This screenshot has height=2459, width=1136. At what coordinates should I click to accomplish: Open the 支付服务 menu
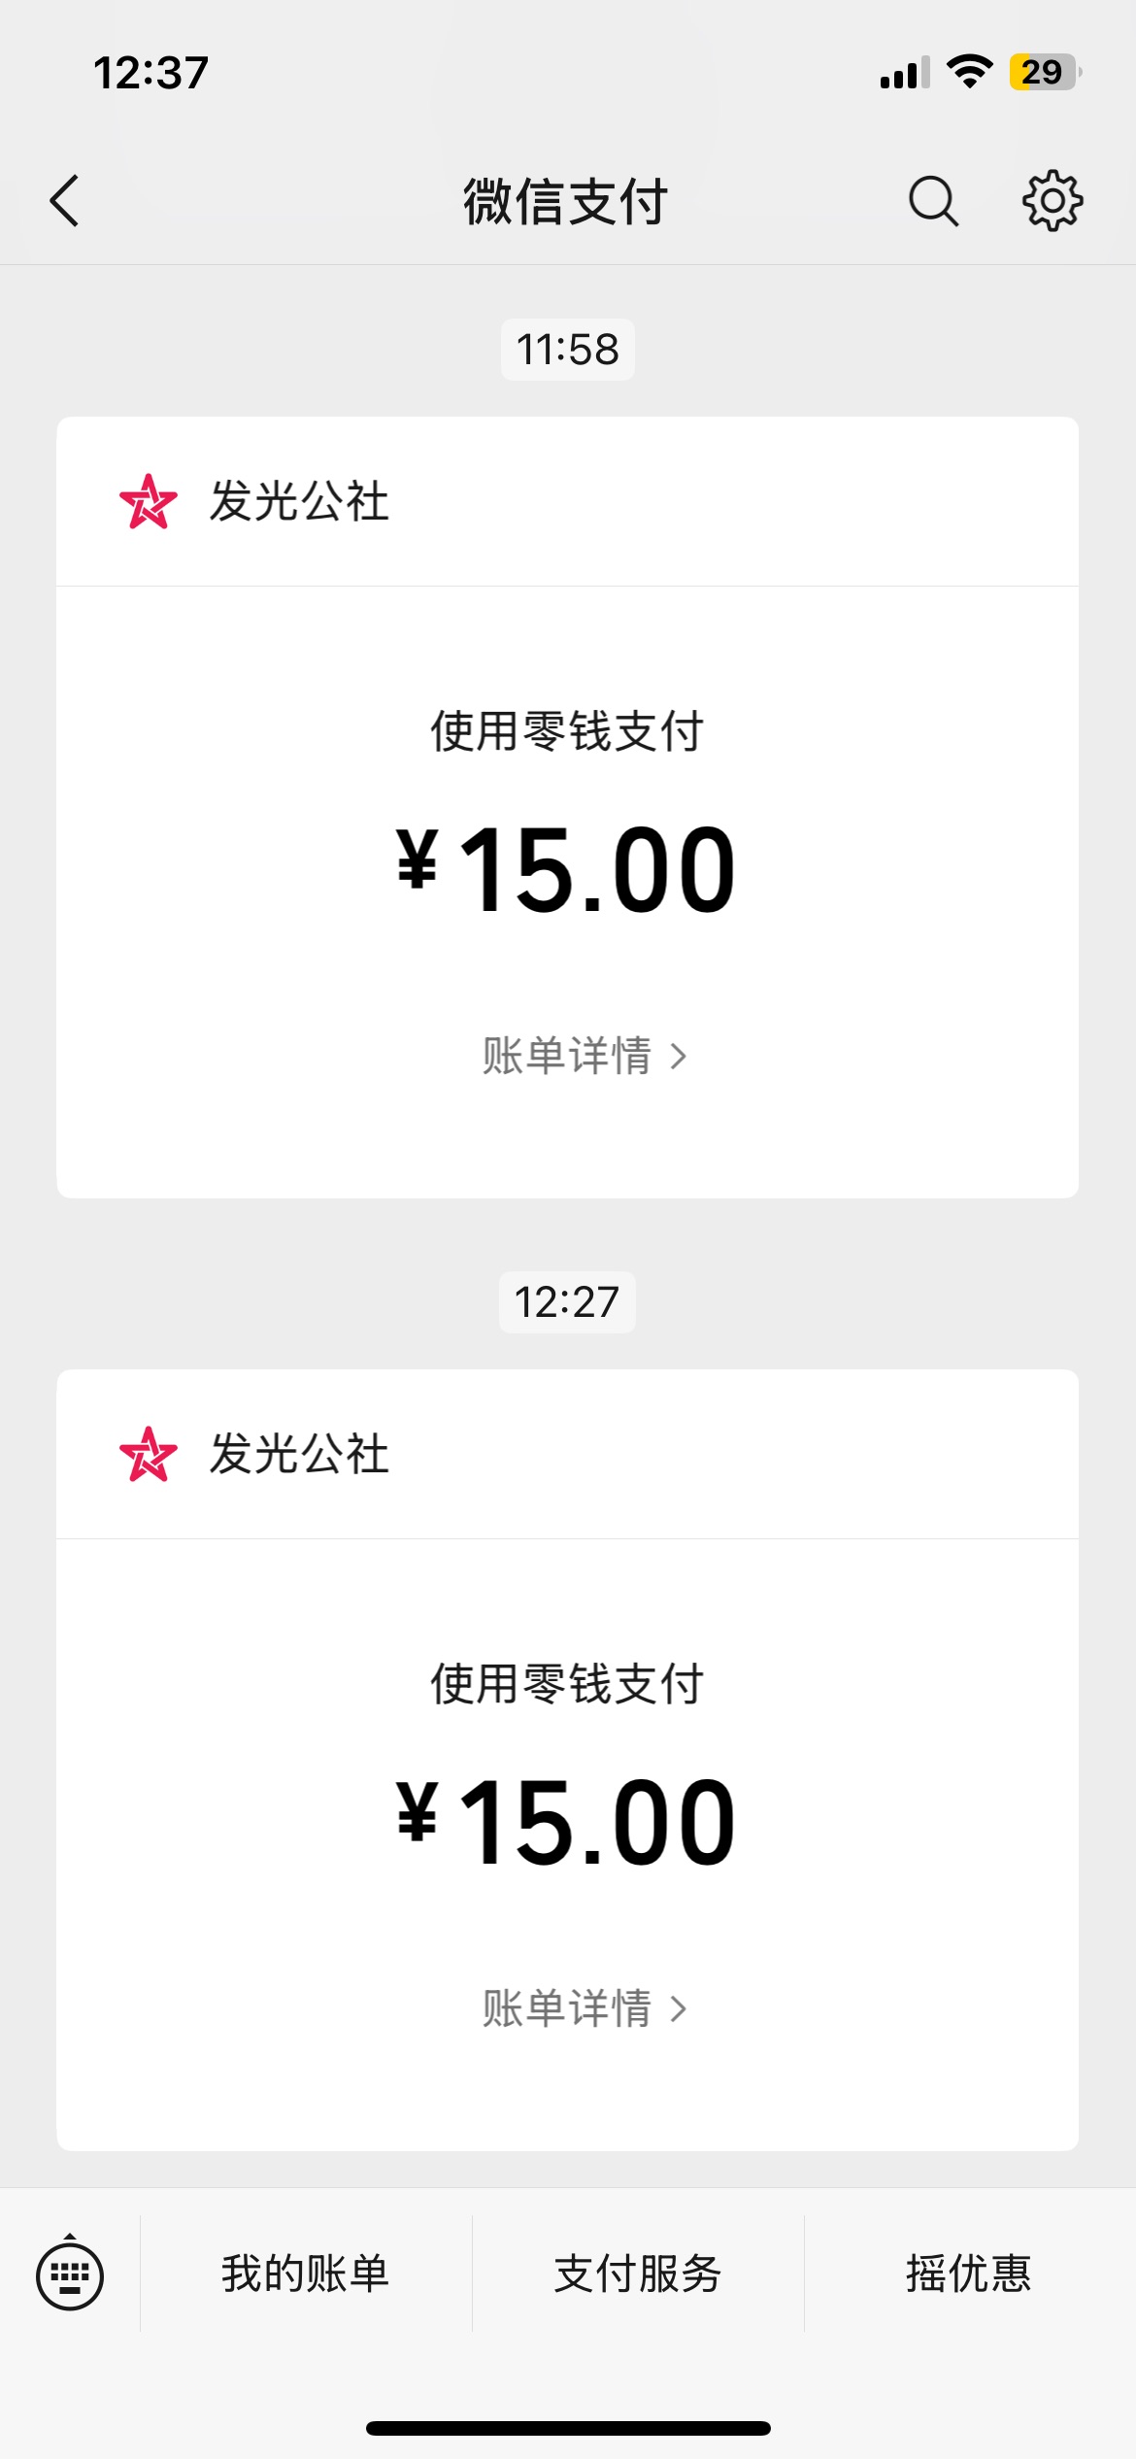(x=638, y=2274)
